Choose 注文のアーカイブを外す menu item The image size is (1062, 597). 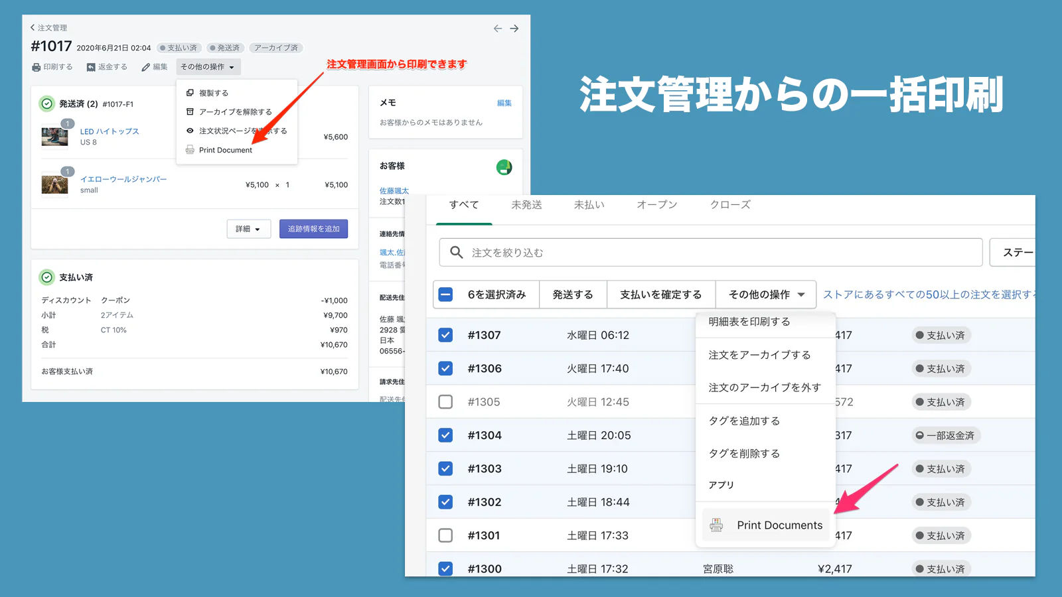click(x=765, y=387)
